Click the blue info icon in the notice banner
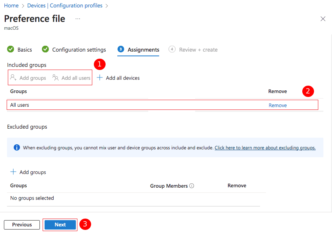This screenshot has height=235, width=332. [x=17, y=148]
